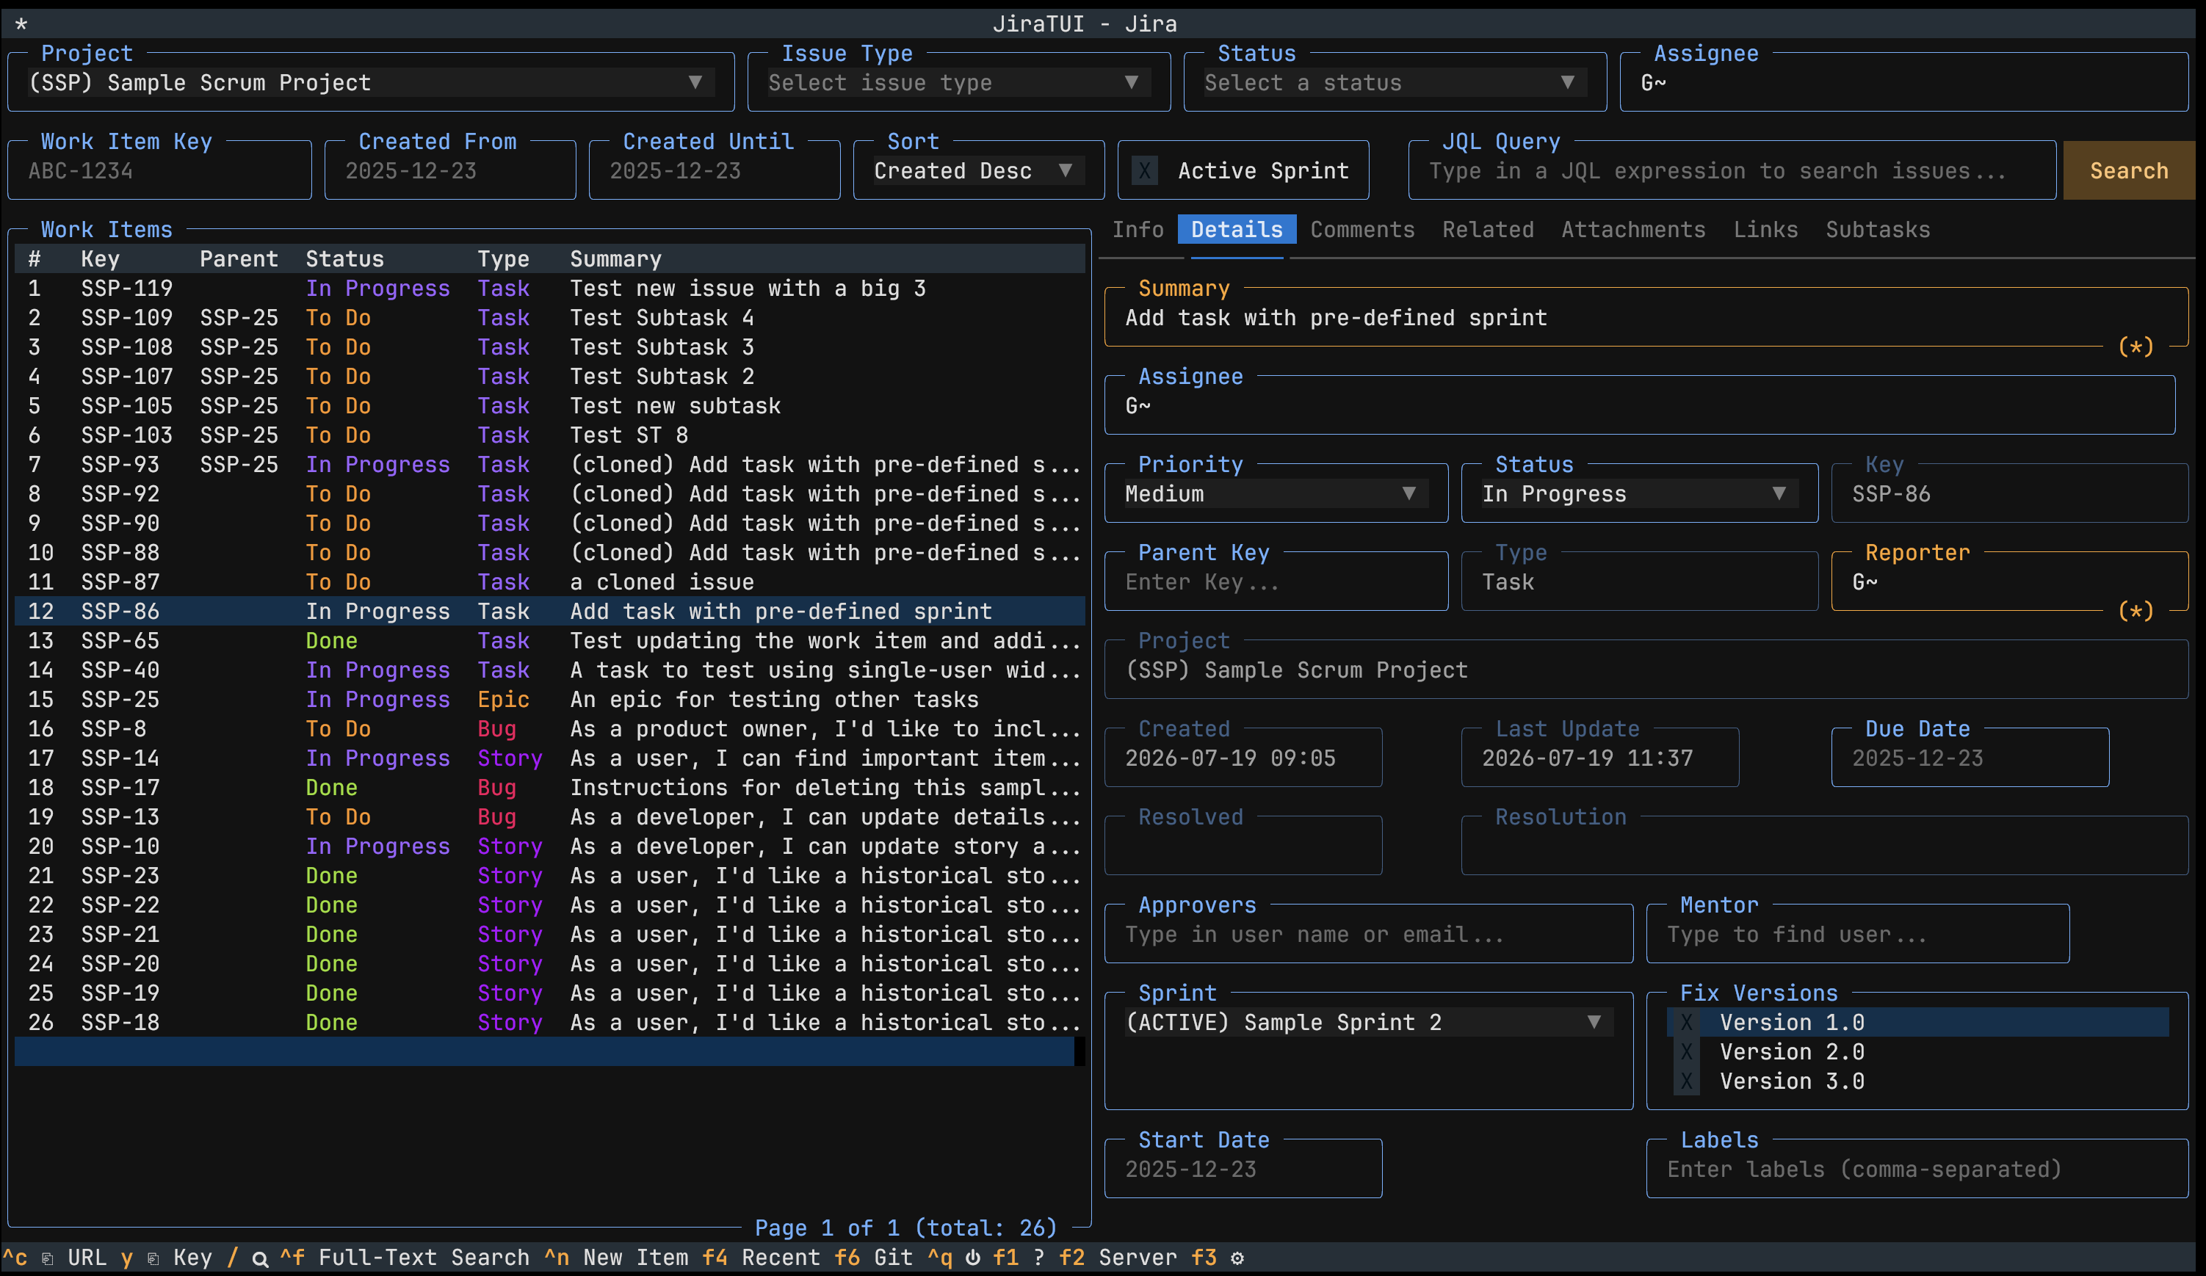Focus the Labels input field
Image resolution: width=2206 pixels, height=1276 pixels.
pyautogui.click(x=1916, y=1170)
